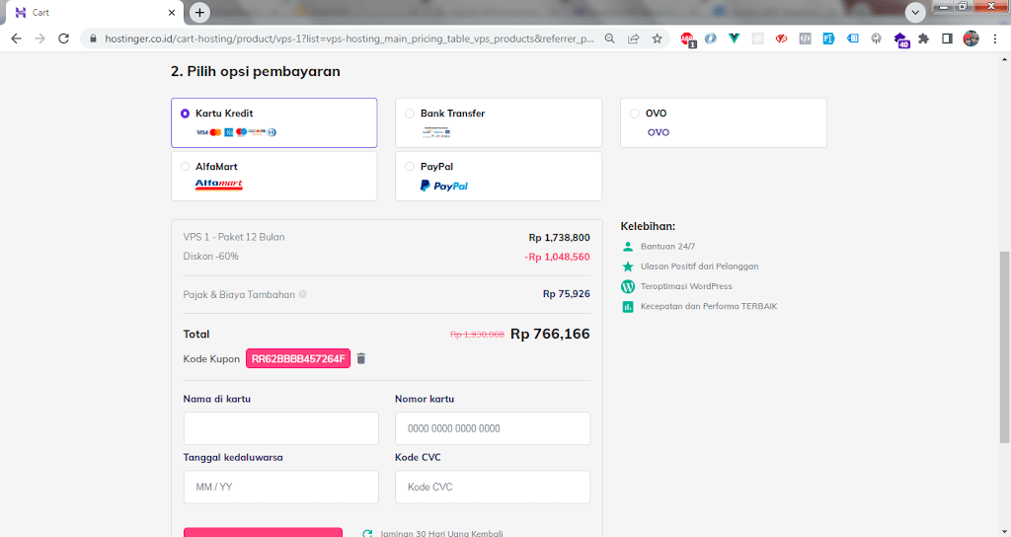The width and height of the screenshot is (1011, 537).
Task: Click 'Pajak & Biaya Tambahan' label
Action: coord(239,294)
